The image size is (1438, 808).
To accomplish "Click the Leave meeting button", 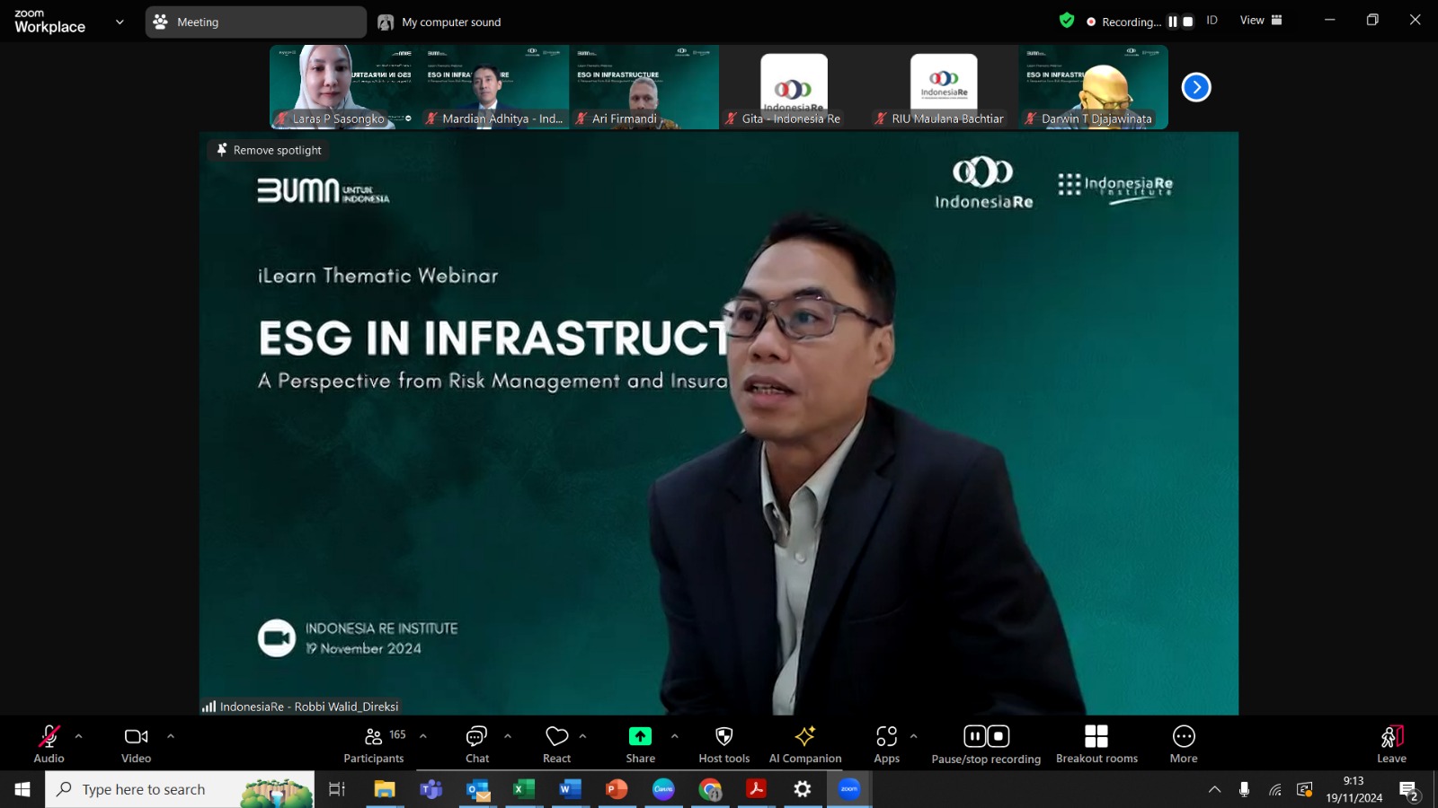I will 1391,744.
